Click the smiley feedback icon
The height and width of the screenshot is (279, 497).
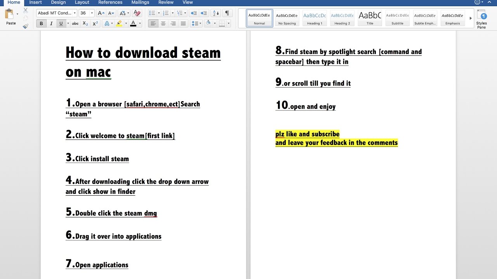click(x=477, y=2)
